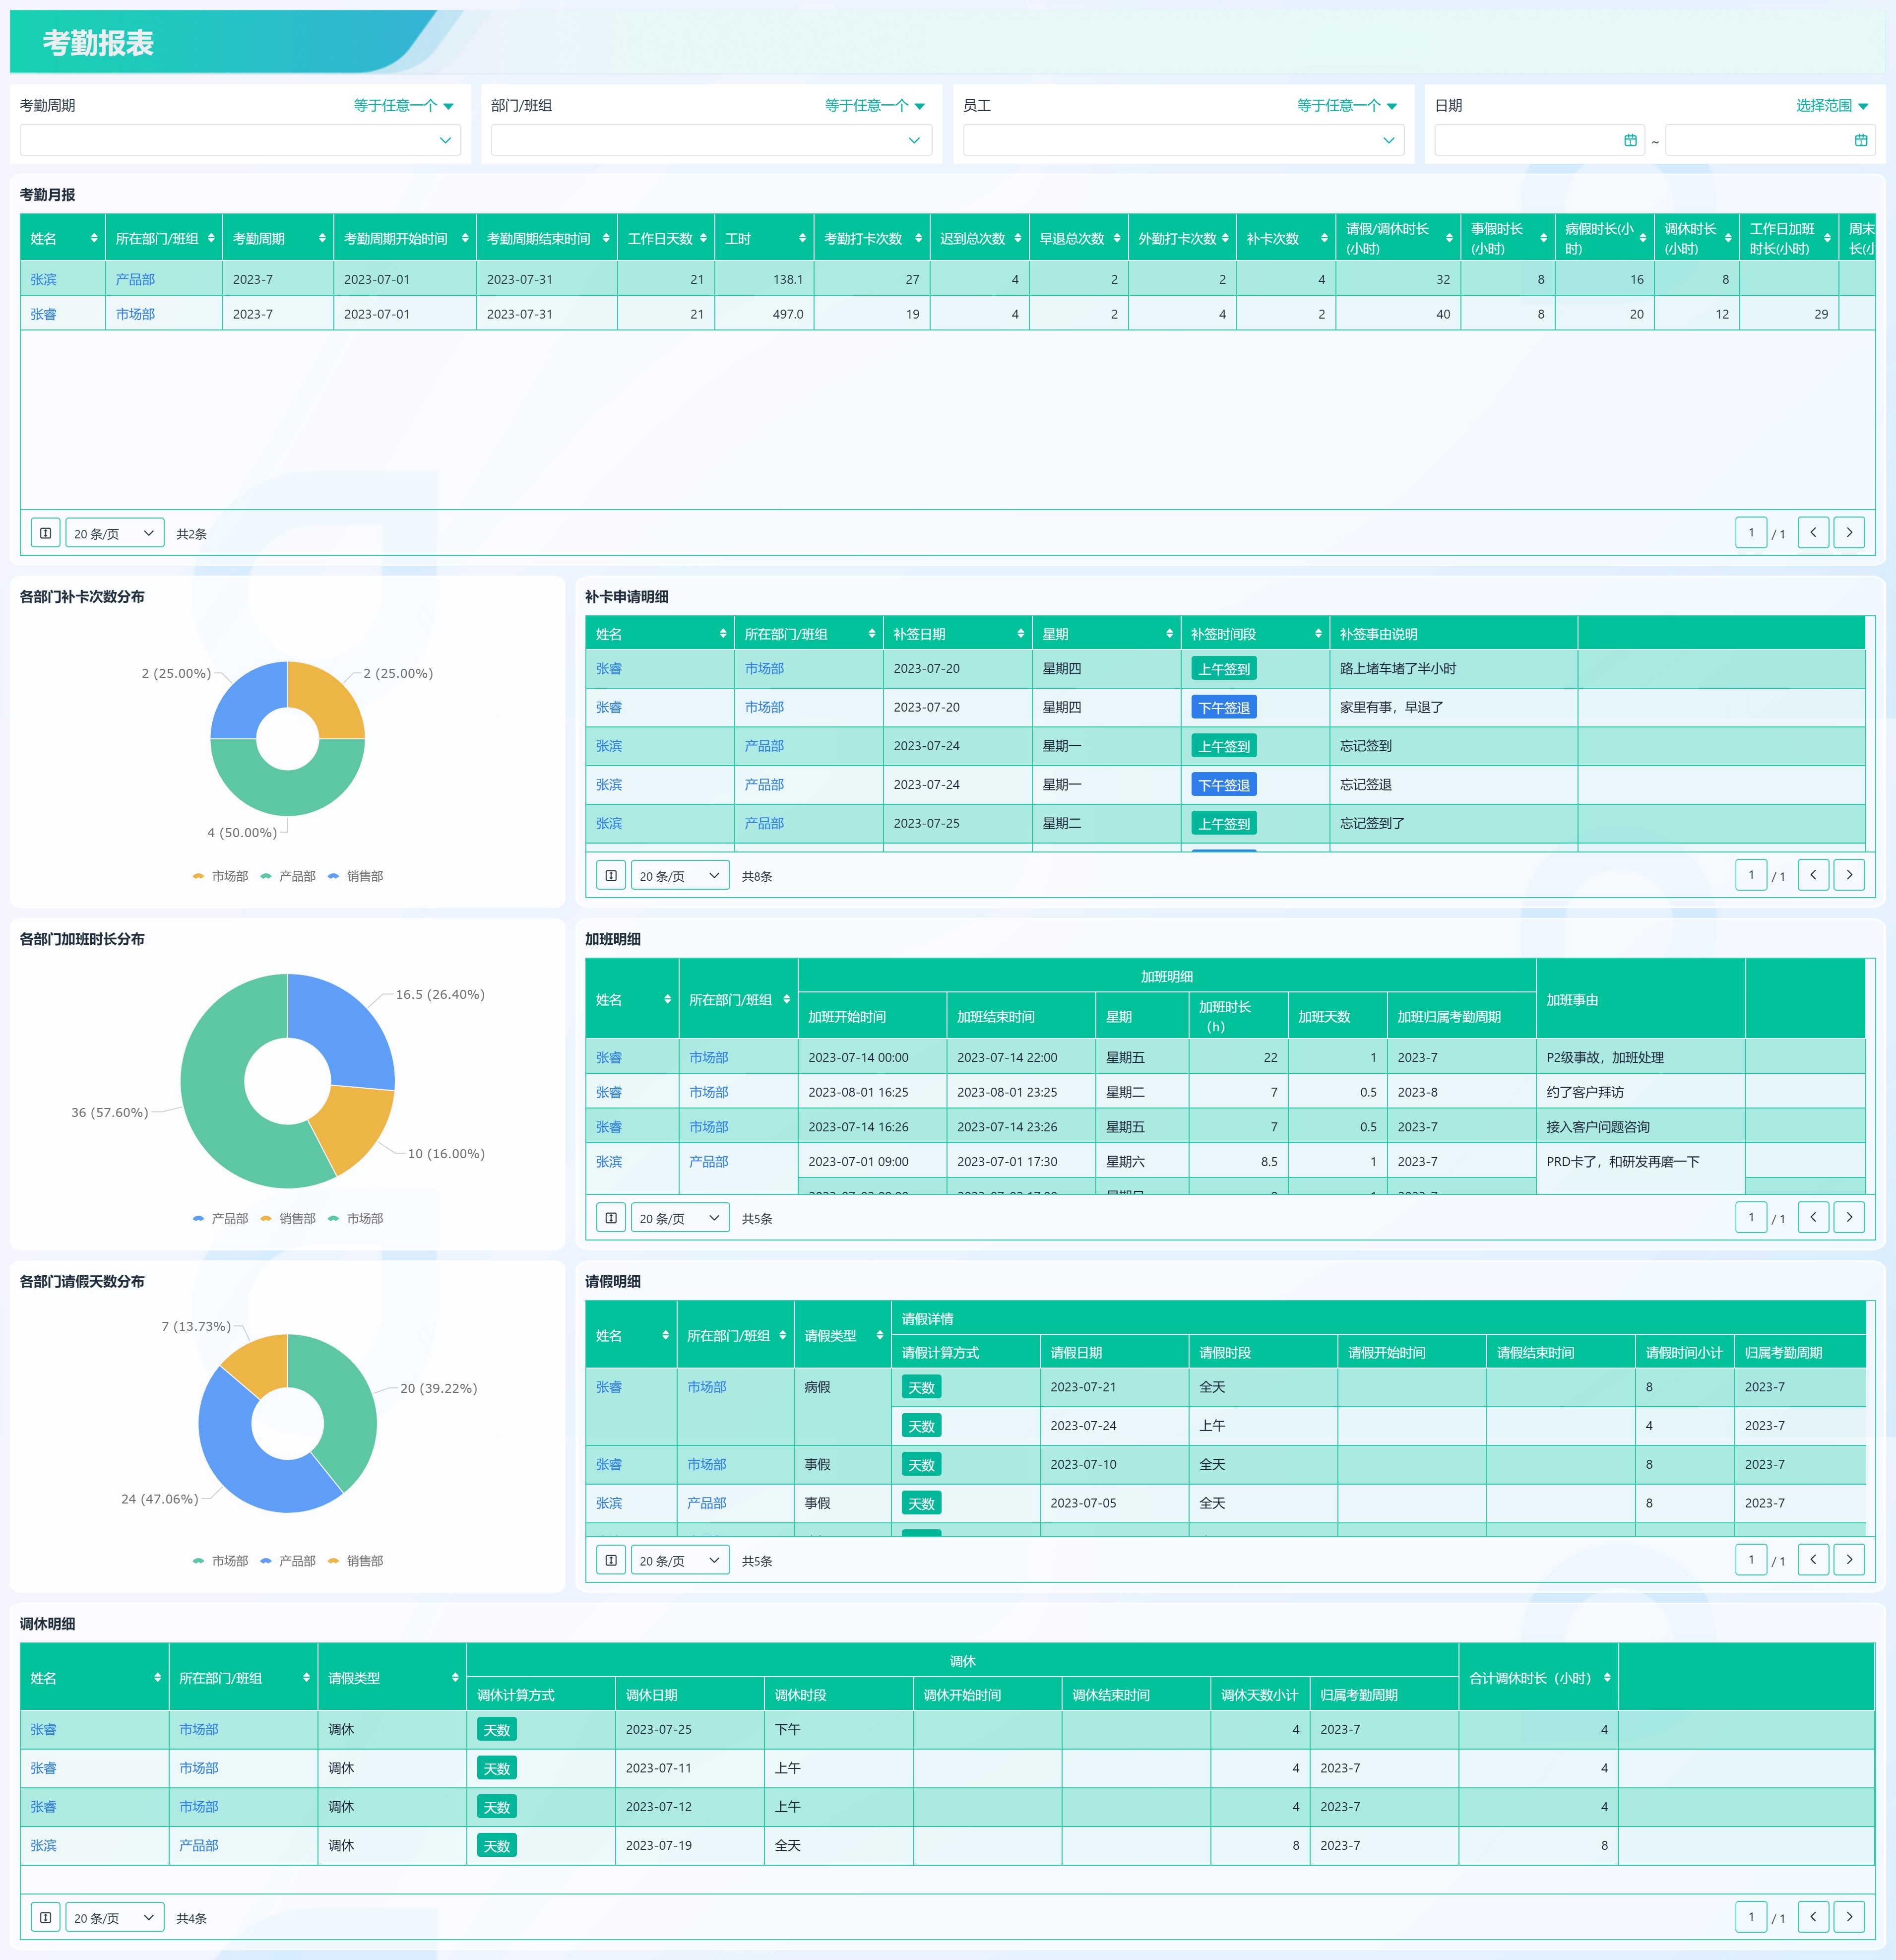Screen dimensions: 1896x1960
Task: Click column settings icon in 调休明细 footer
Action: 45,1917
